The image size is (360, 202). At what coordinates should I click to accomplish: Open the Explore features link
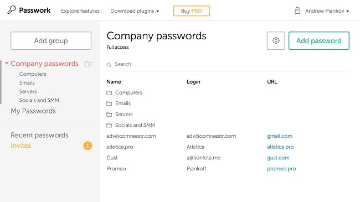coord(80,11)
